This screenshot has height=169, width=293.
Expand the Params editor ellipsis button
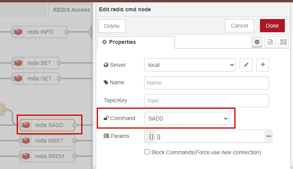(269, 136)
